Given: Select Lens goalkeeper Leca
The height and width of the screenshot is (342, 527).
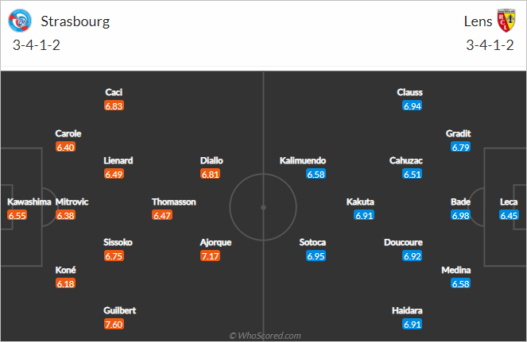Looking at the screenshot, I should click(x=509, y=202).
